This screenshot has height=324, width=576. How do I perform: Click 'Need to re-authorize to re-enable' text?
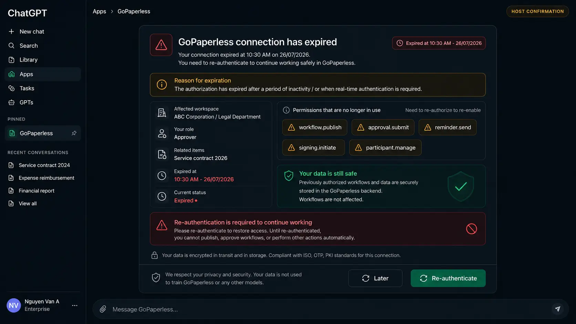[443, 110]
